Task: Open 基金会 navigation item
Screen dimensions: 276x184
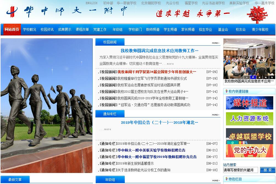Action: click(x=223, y=29)
